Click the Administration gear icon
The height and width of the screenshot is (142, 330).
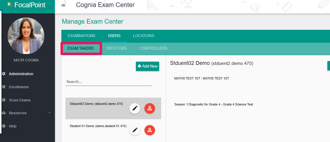tap(4, 74)
